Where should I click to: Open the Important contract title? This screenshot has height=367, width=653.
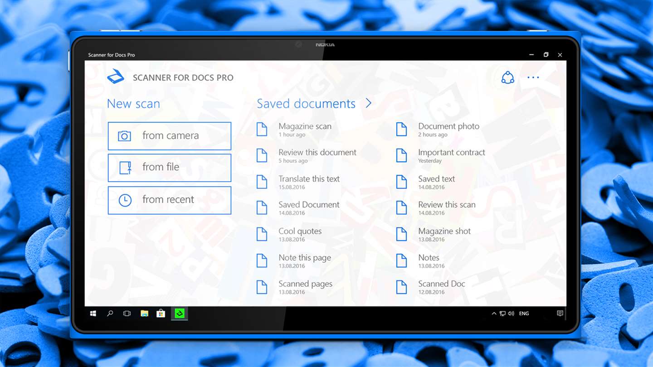point(451,152)
